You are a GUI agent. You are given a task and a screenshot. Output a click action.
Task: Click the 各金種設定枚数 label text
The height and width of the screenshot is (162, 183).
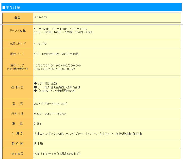click(18, 69)
